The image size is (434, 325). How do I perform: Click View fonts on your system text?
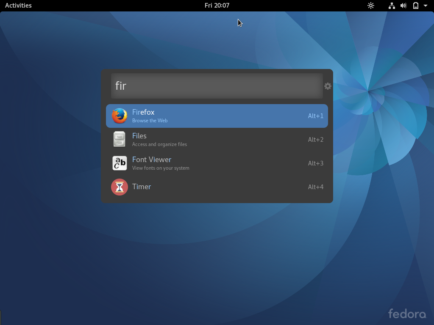161,168
